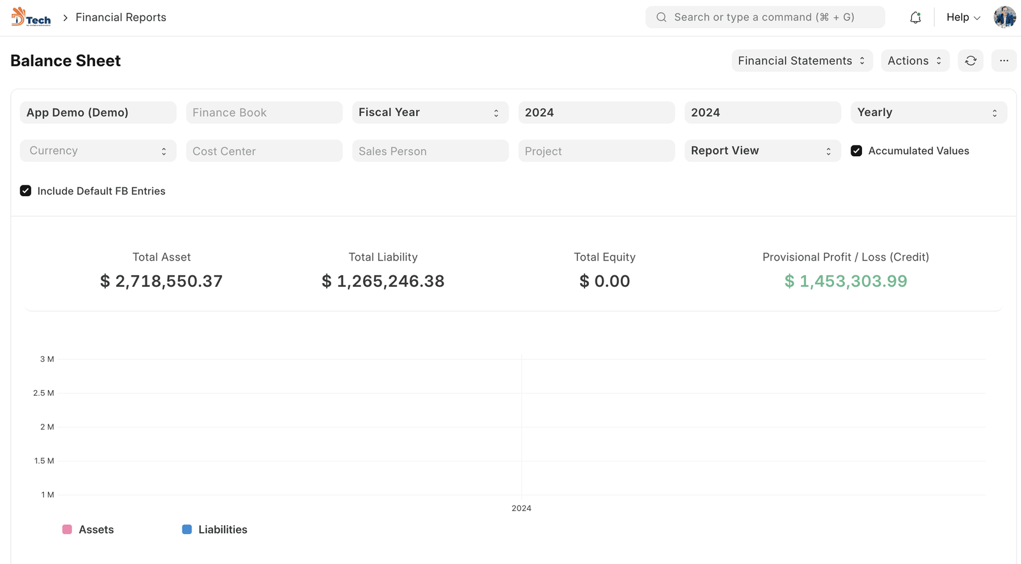Uncheck Include Default FB Entries
This screenshot has height=564, width=1021.
click(x=26, y=191)
